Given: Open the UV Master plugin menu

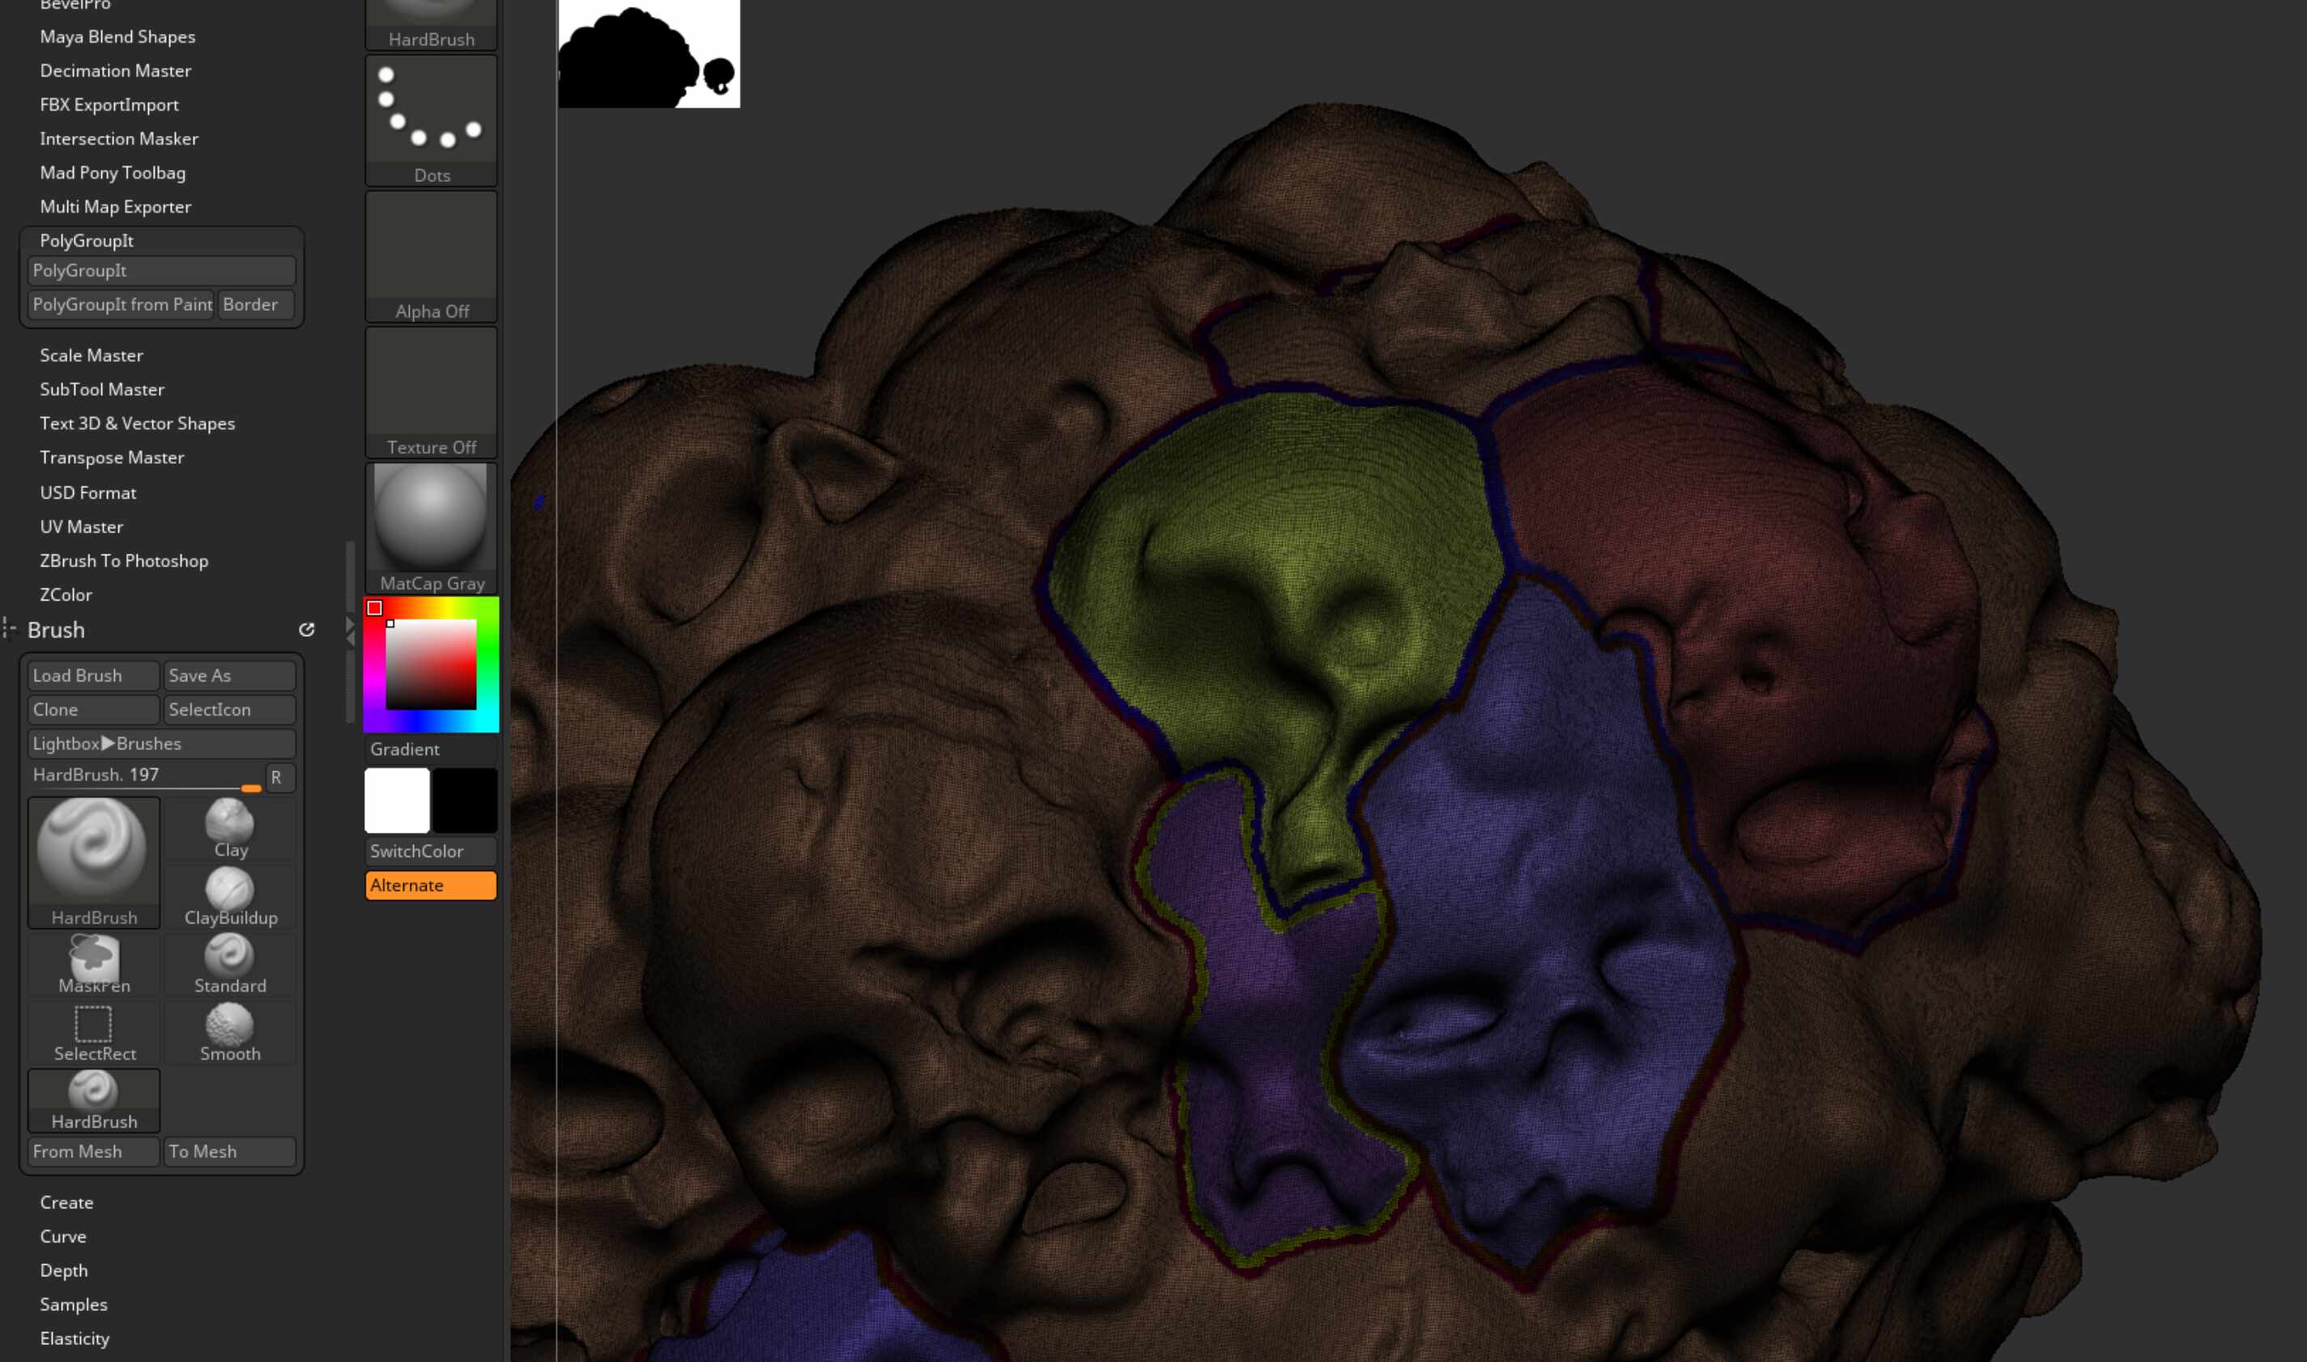Looking at the screenshot, I should pyautogui.click(x=81, y=527).
